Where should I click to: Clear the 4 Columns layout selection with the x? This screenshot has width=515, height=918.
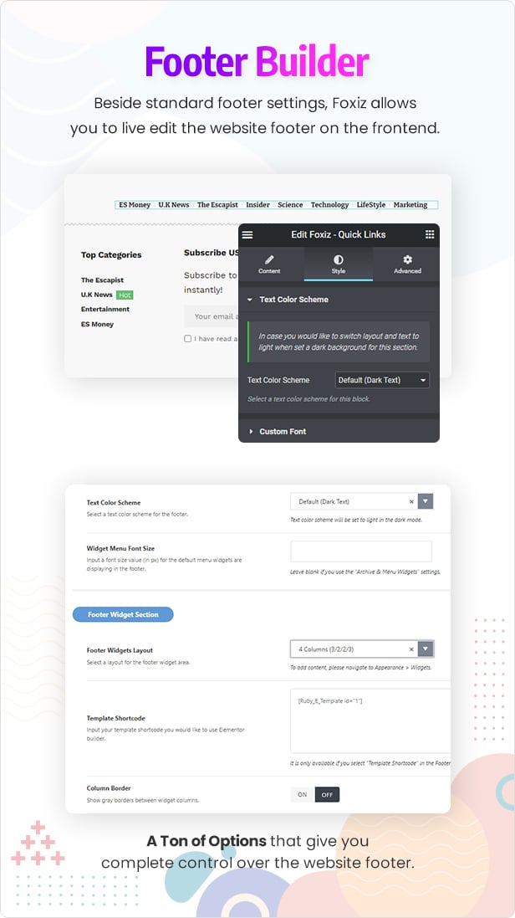(x=411, y=649)
